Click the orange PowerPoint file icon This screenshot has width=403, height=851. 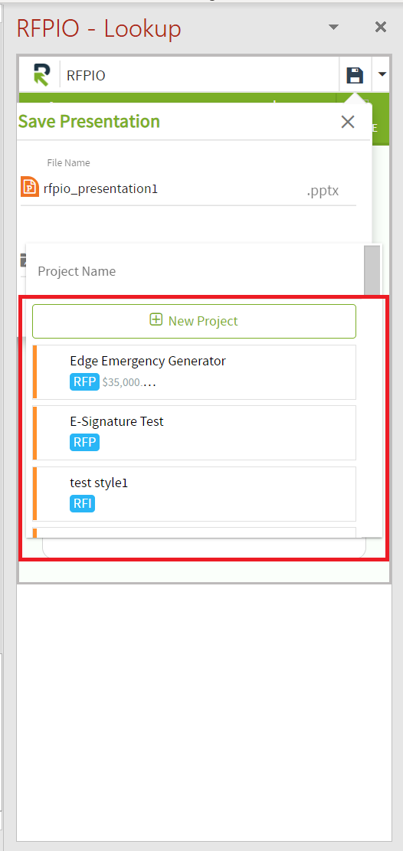pos(30,187)
